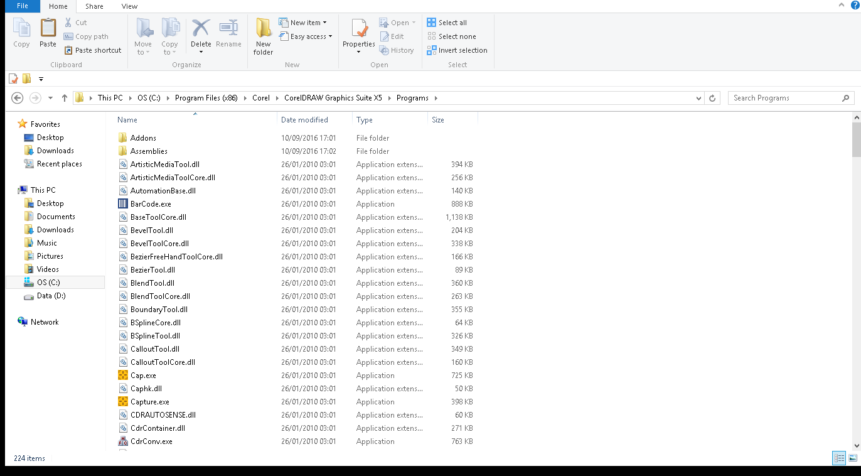
Task: Open Documents under This PC
Action: [56, 217]
